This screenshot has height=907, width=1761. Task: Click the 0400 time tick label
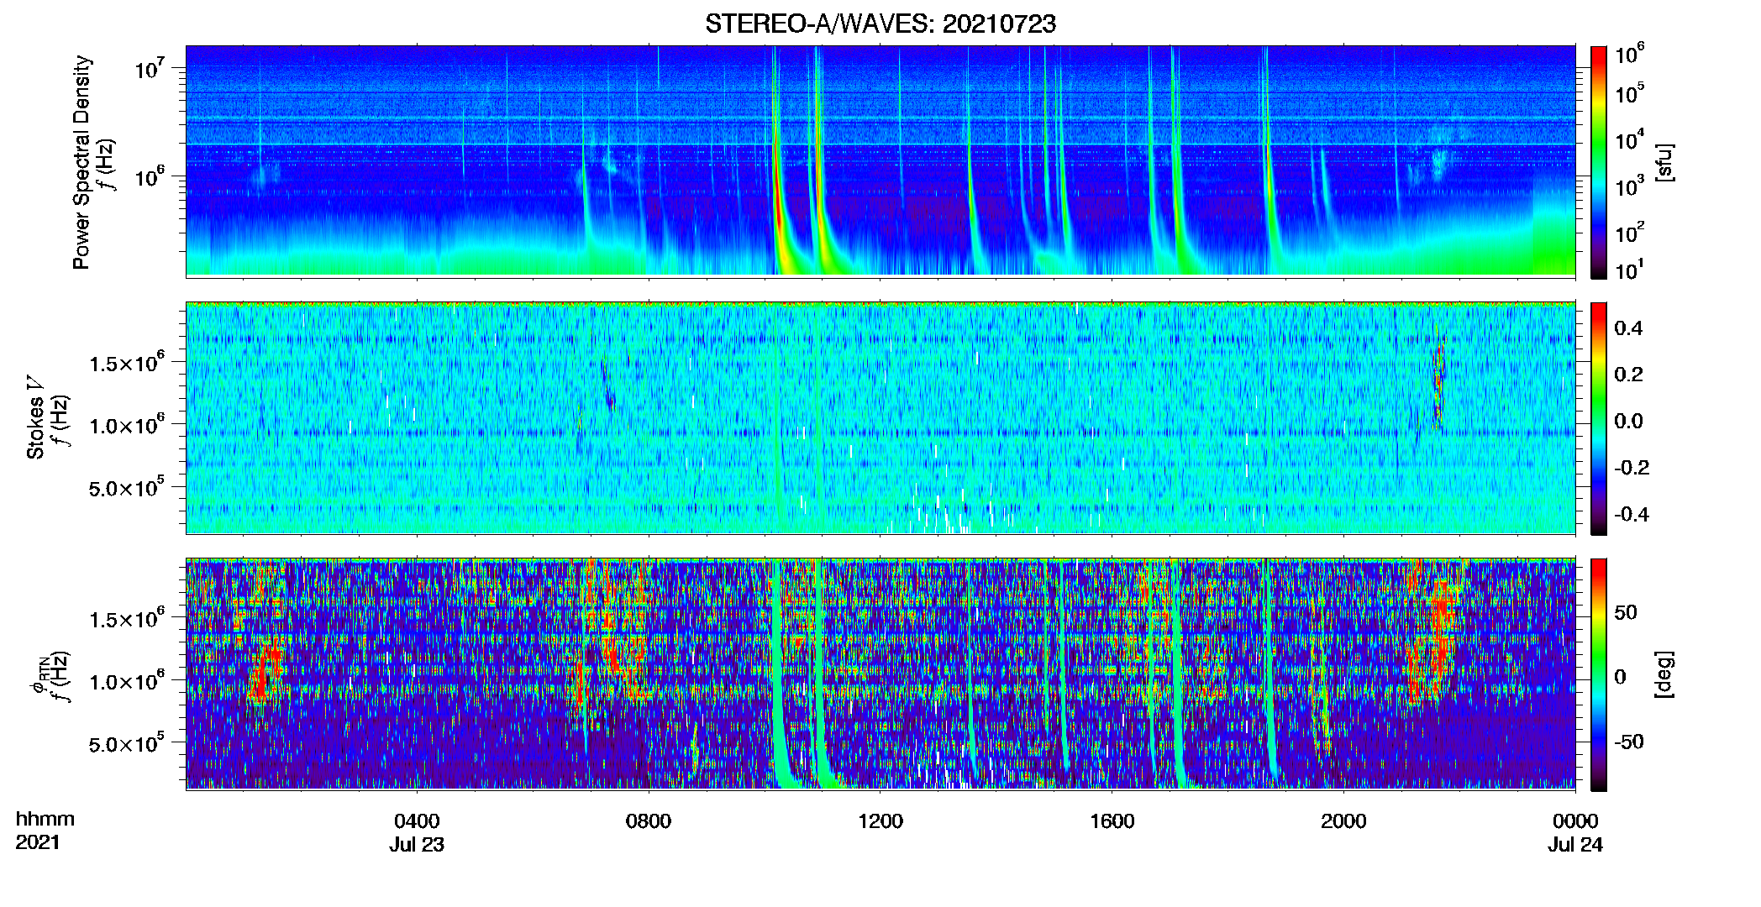point(417,821)
